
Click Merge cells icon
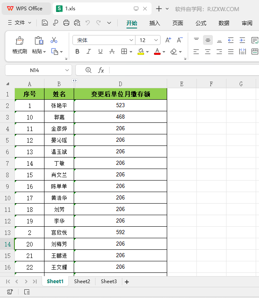254,52
